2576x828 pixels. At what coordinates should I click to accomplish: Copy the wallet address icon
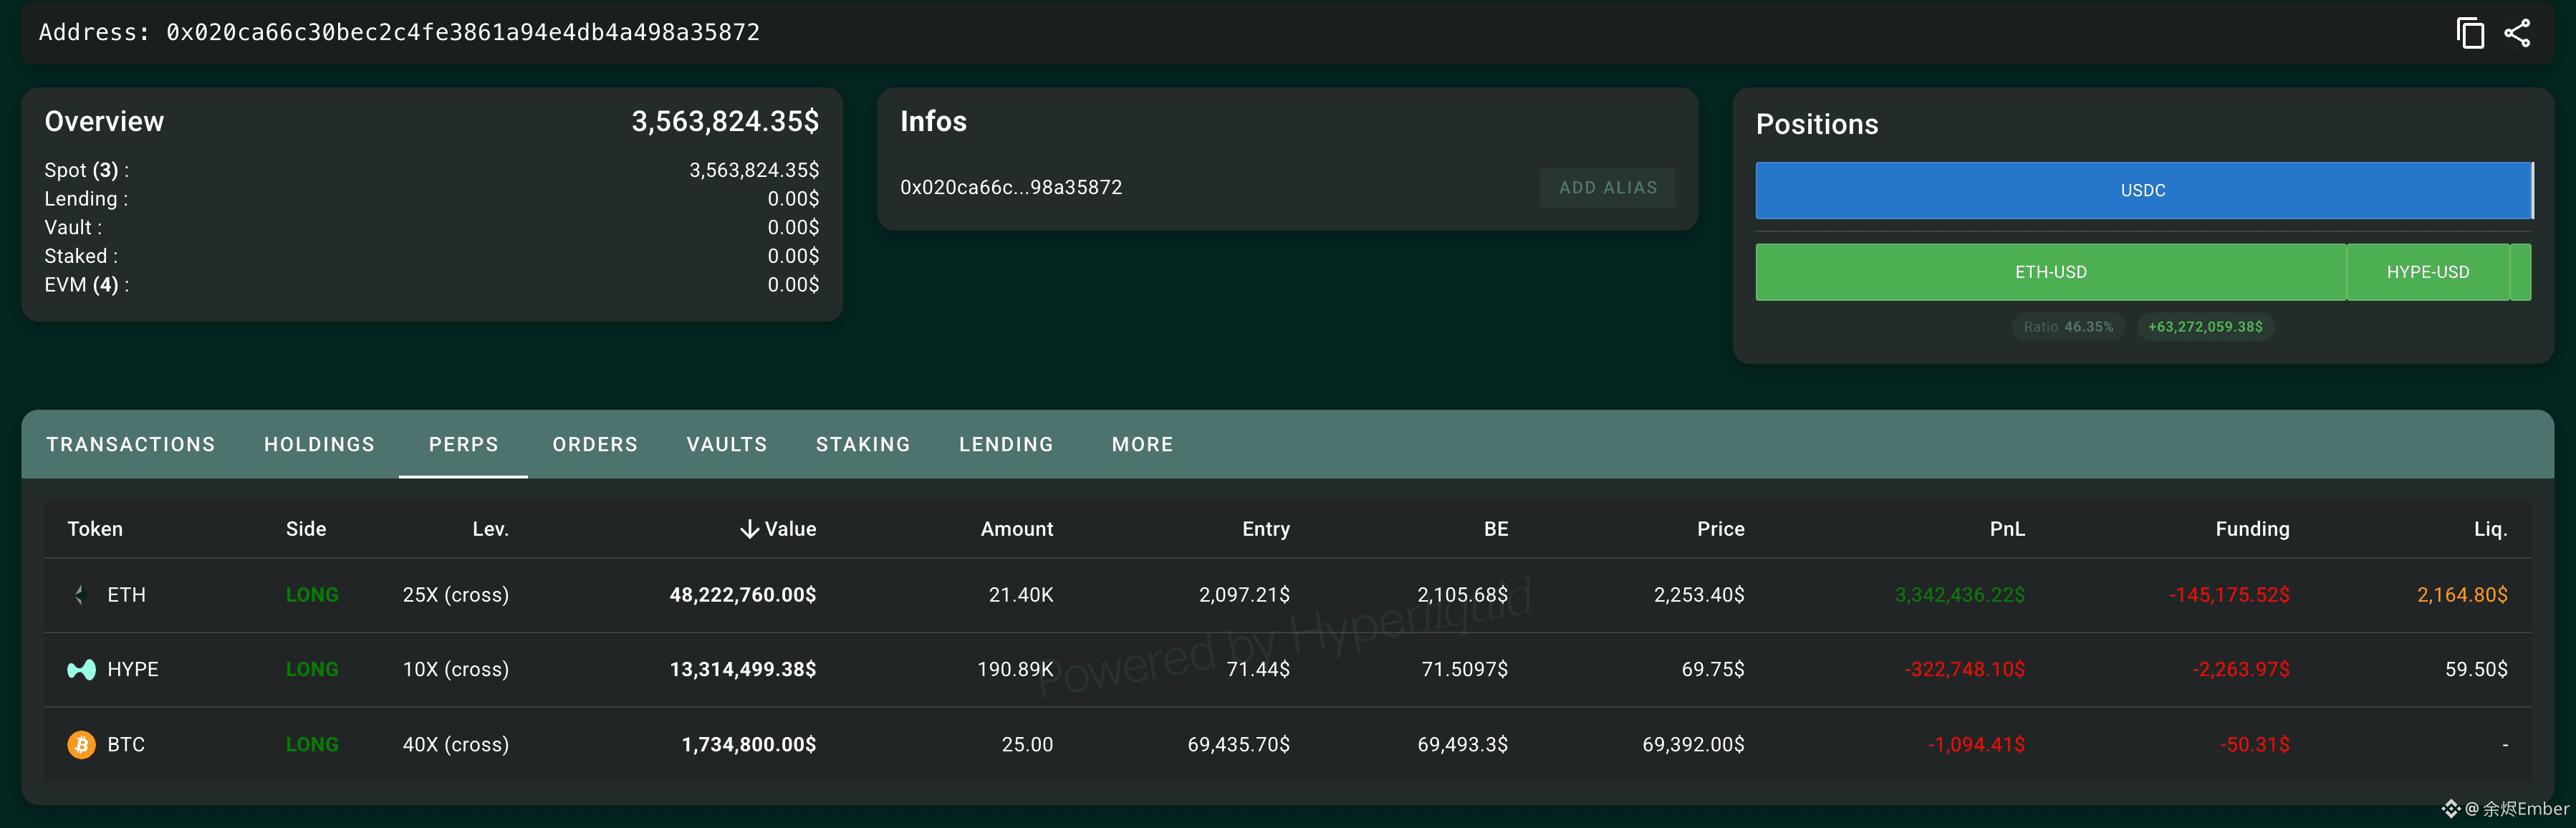[x=2469, y=33]
